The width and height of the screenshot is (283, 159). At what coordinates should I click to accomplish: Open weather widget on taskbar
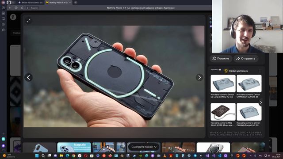9,156
